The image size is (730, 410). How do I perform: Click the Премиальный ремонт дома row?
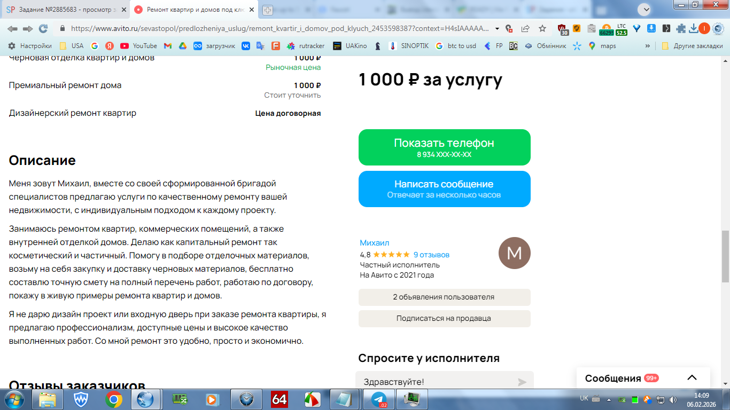coord(165,90)
